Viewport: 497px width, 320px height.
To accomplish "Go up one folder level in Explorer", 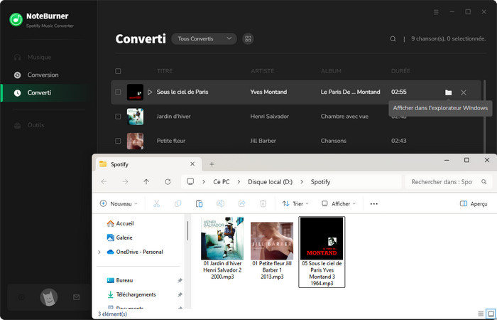I will tap(146, 182).
